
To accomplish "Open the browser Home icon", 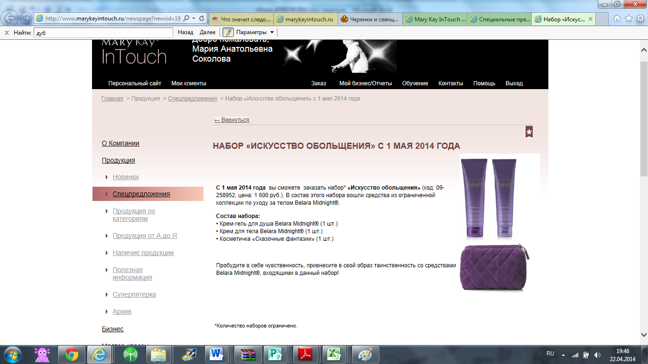I will coord(617,18).
